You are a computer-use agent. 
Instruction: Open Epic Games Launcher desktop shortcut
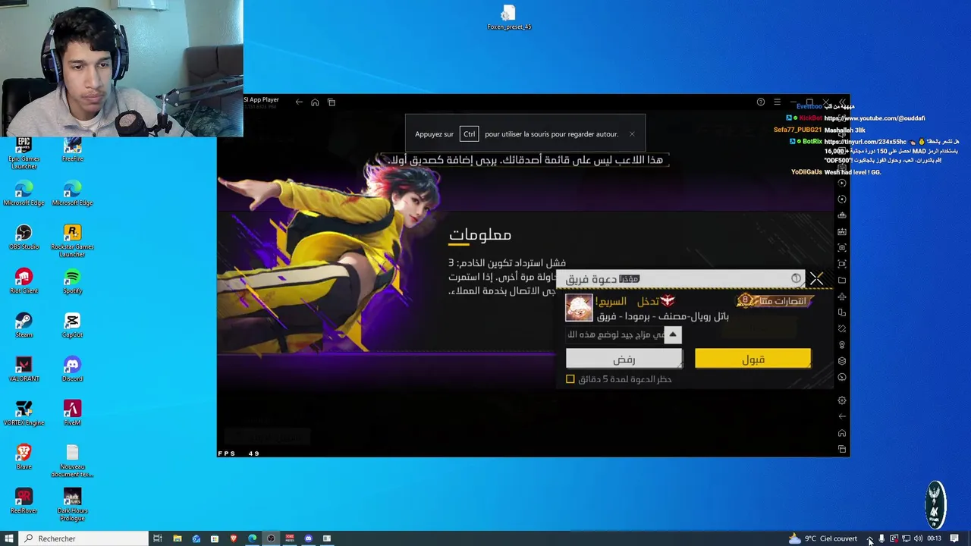[24, 151]
